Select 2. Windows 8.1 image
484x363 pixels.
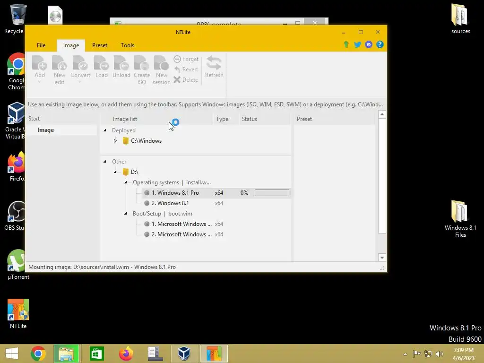(170, 203)
